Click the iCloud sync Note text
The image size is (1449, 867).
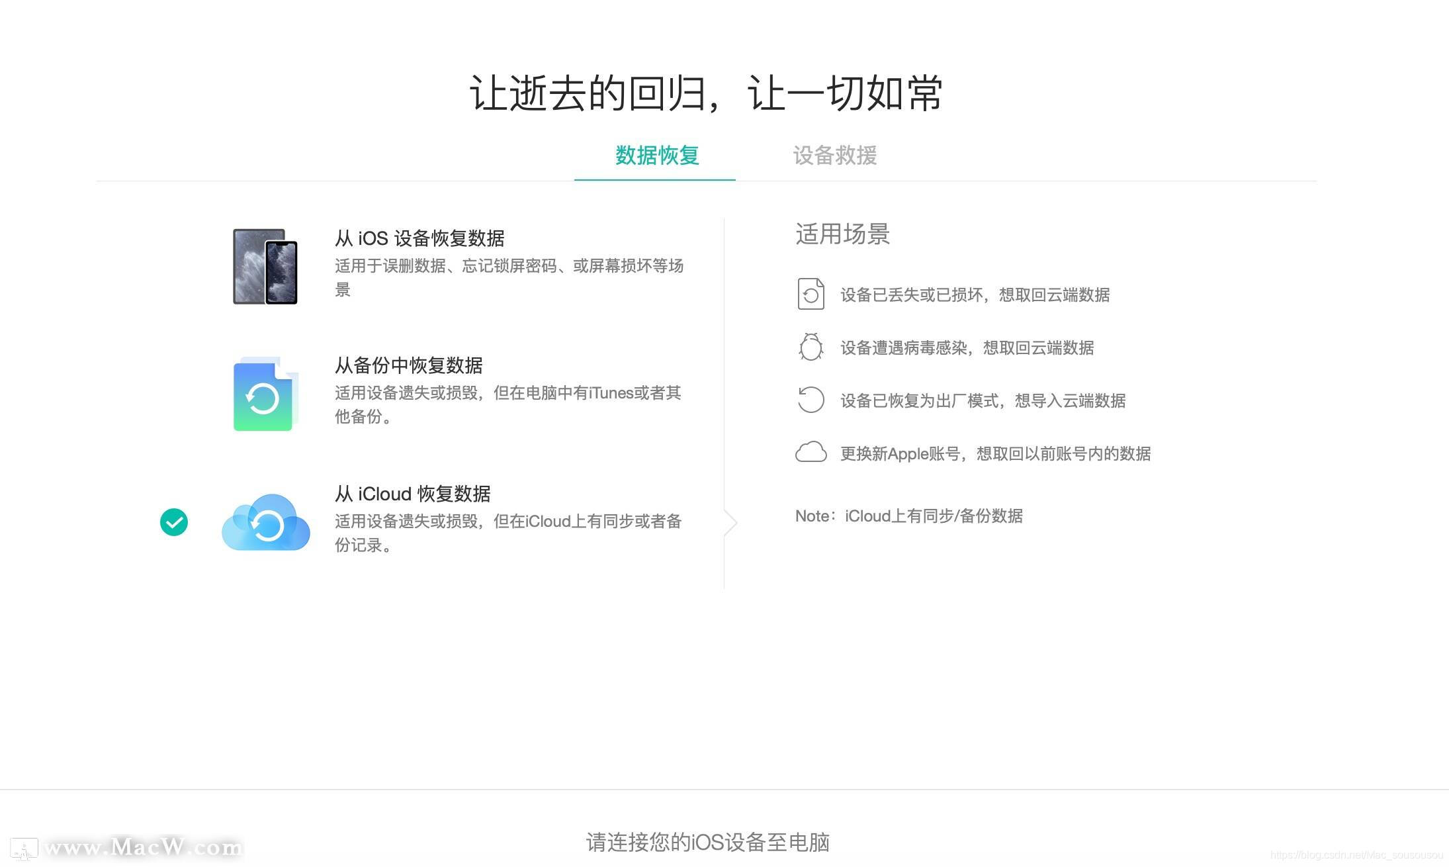908,516
